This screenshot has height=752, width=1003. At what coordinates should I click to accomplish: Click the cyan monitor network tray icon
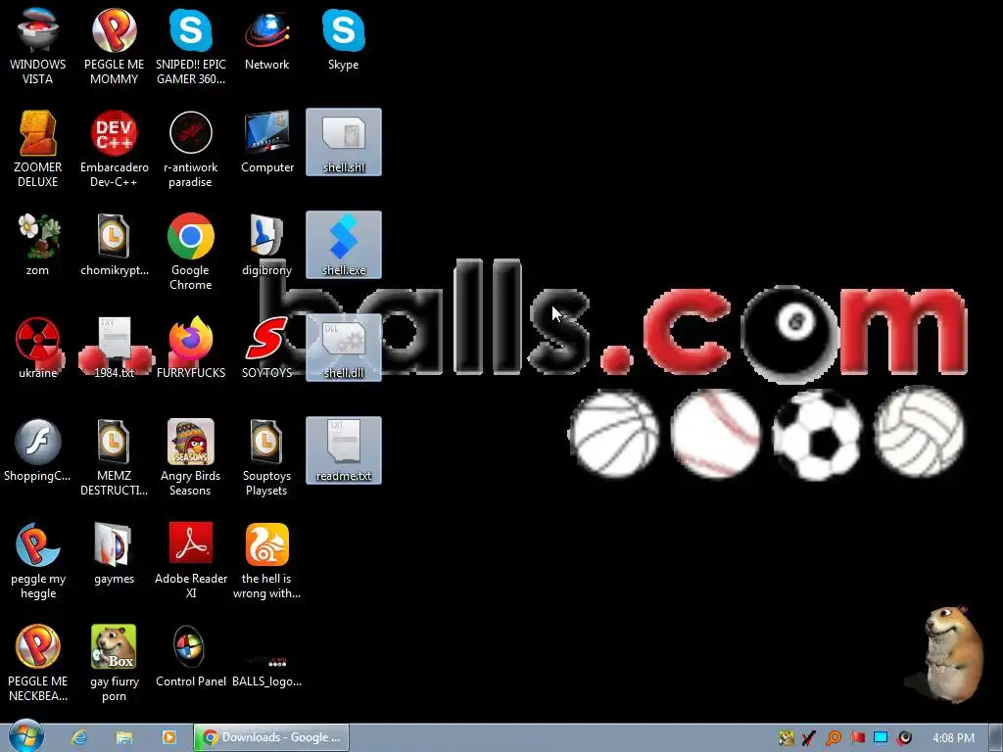click(x=881, y=738)
